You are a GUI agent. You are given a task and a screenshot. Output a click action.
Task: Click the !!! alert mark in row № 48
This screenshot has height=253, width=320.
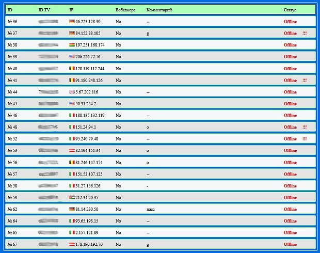click(305, 127)
